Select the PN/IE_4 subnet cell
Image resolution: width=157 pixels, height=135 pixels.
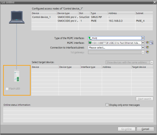(144, 21)
